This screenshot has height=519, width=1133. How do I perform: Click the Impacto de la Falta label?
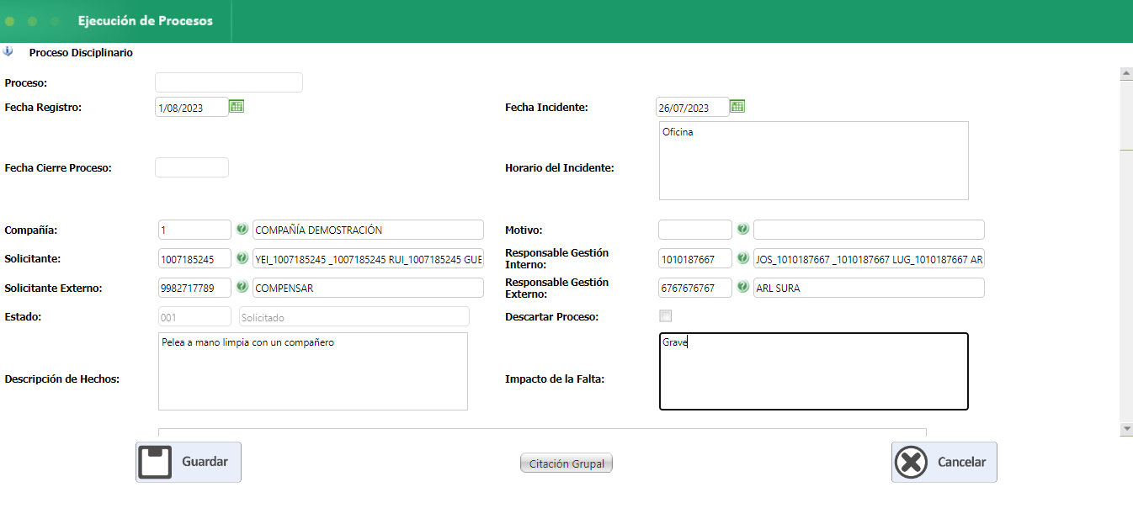555,379
